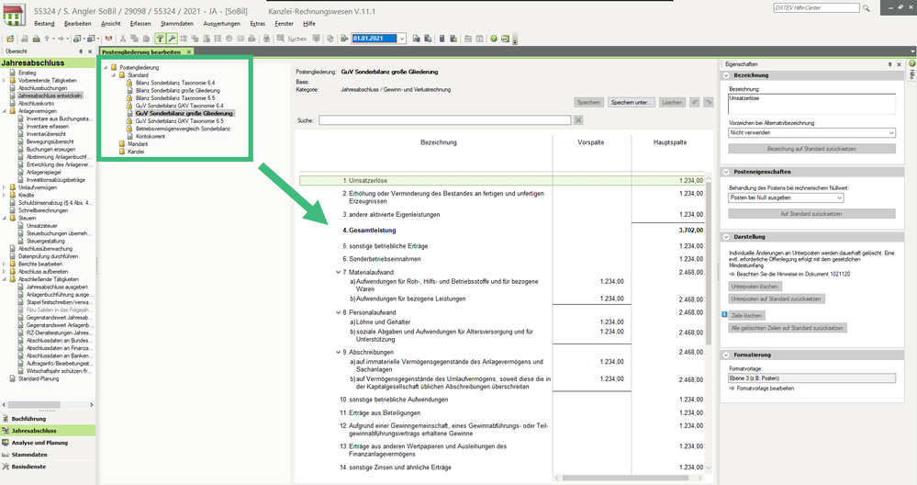Image resolution: width=917 pixels, height=485 pixels.
Task: Collapse the Posteneigenschaften section
Action: coord(726,172)
